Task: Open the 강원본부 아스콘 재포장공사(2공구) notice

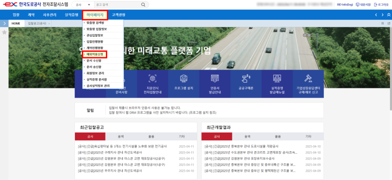Action: 122,158
